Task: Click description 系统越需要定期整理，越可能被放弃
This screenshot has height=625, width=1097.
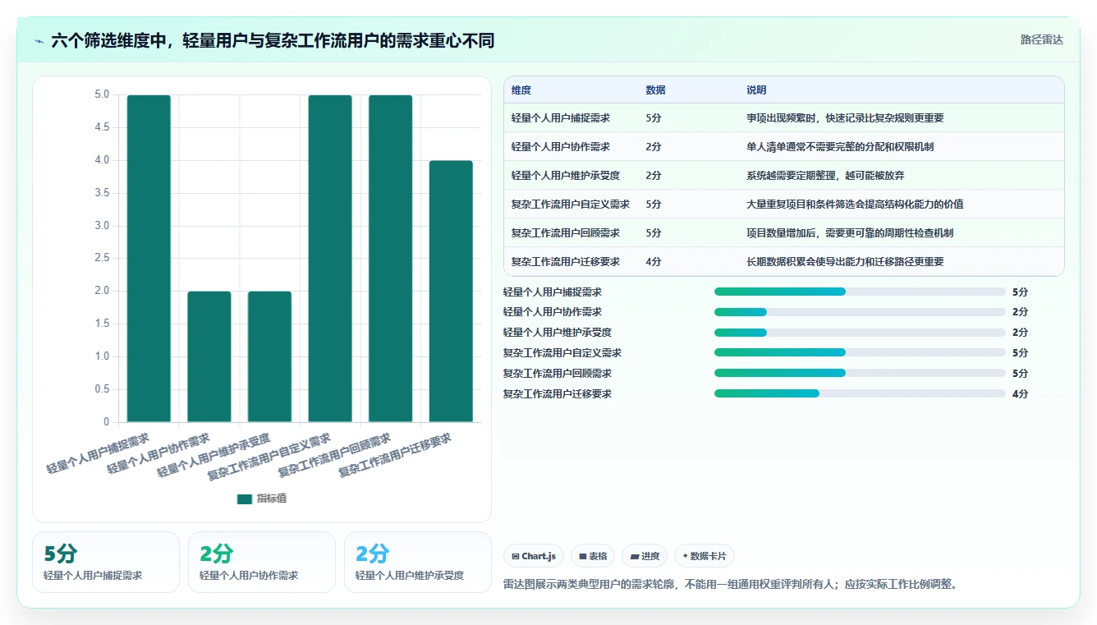Action: pyautogui.click(x=825, y=176)
